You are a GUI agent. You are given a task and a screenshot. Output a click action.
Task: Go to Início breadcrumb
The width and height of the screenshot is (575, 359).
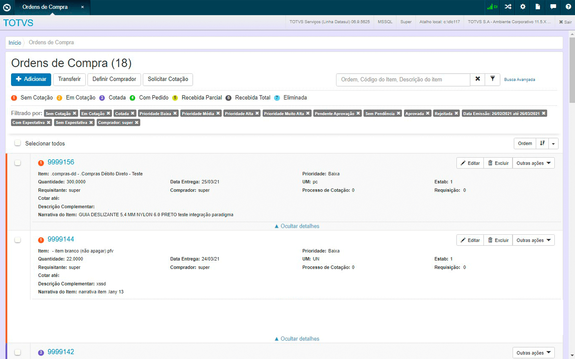pyautogui.click(x=15, y=43)
